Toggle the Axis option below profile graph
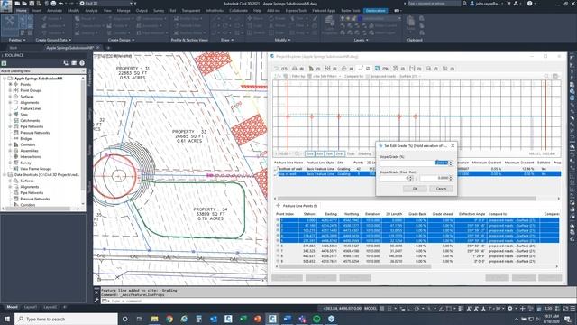Viewport: 577px width, 325px height. coord(320,153)
